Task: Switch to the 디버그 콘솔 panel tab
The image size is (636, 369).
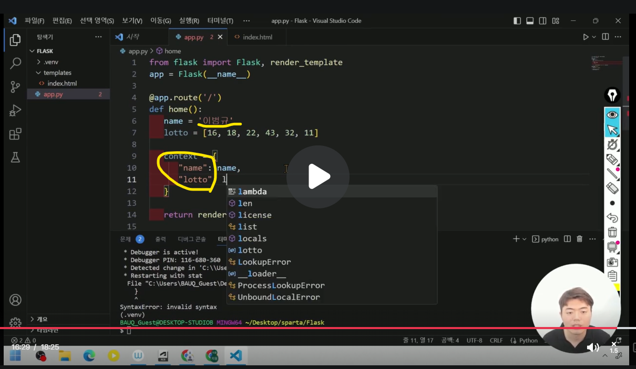Action: click(x=192, y=239)
